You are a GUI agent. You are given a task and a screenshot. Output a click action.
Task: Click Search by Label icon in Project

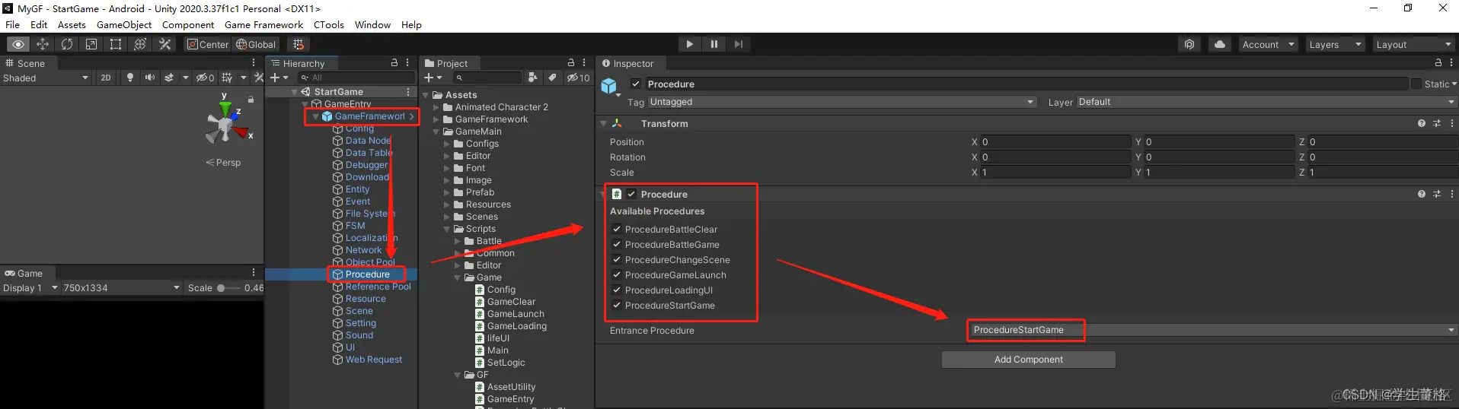(x=552, y=78)
